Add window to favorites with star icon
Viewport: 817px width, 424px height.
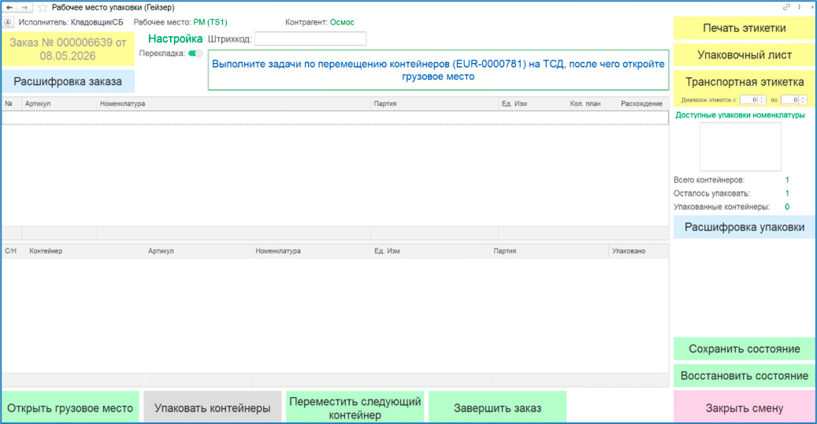tap(43, 8)
